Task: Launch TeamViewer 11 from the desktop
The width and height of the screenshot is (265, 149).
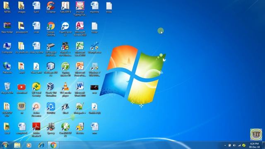Action: pos(65,29)
